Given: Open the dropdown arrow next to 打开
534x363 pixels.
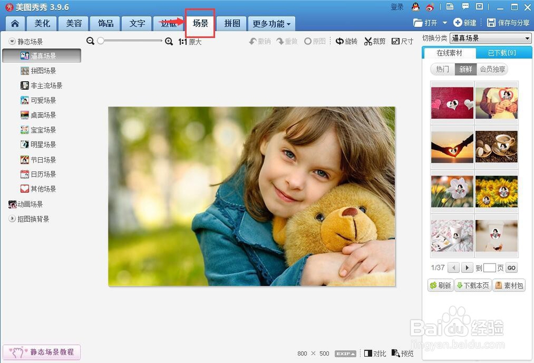Looking at the screenshot, I should click(x=444, y=23).
